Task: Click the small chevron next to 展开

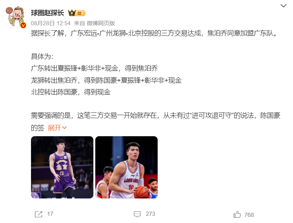Action: (x=64, y=128)
